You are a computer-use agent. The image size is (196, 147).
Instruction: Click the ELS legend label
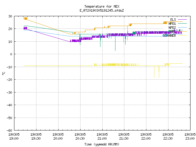click(x=173, y=20)
